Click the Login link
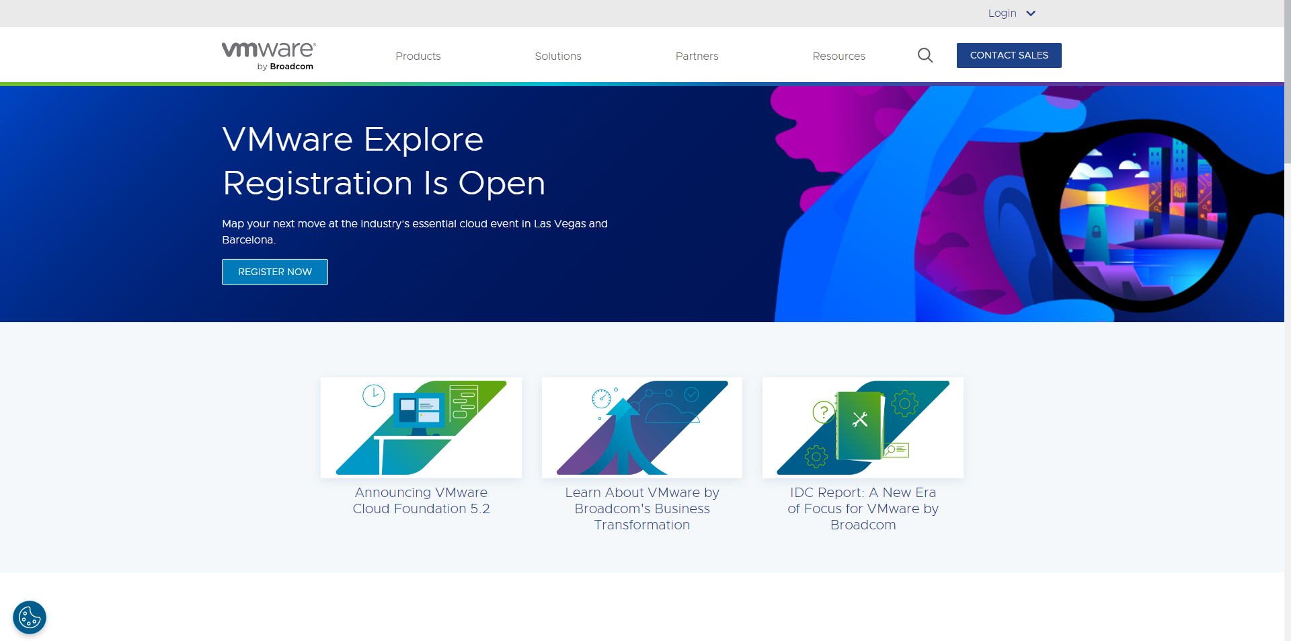 (1002, 13)
